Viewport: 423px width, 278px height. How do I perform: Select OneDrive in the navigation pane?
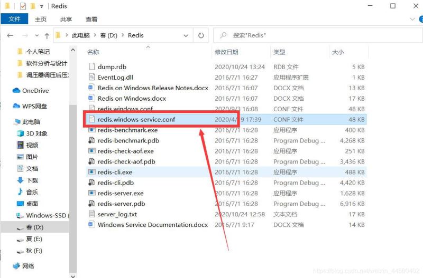pyautogui.click(x=35, y=90)
